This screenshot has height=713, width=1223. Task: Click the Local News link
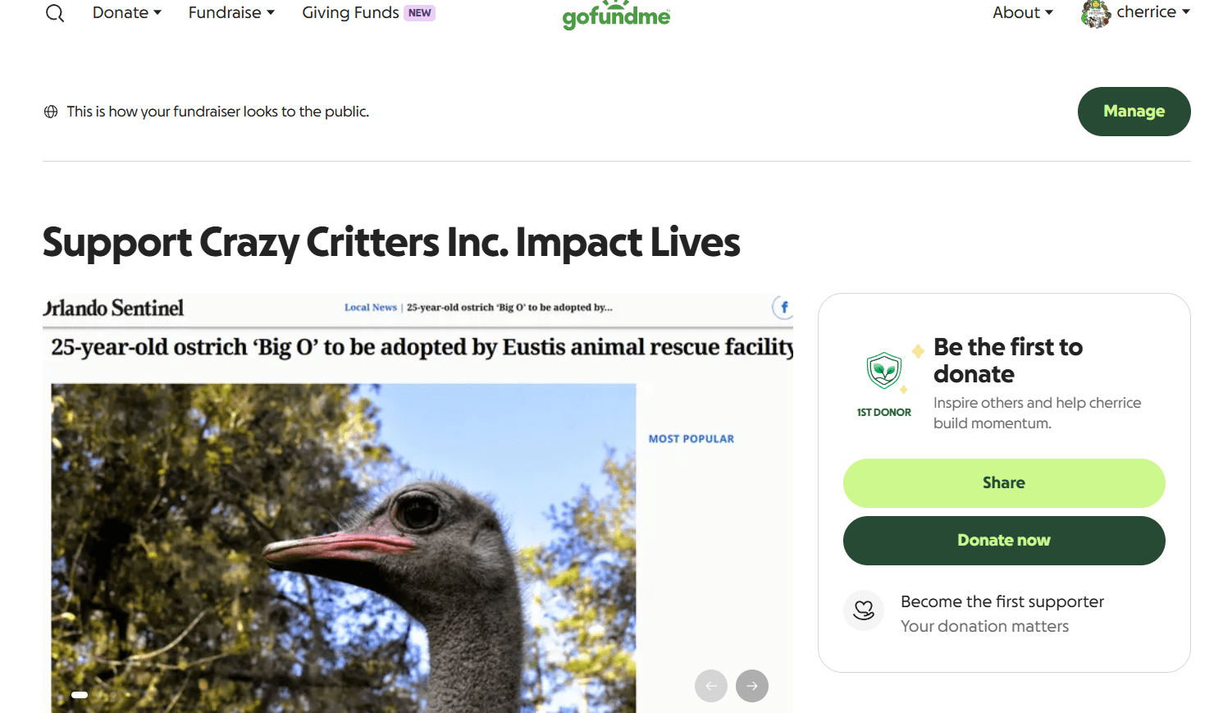[x=370, y=308]
